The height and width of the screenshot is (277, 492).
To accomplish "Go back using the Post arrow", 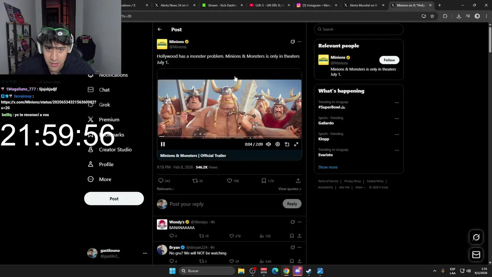I will tap(160, 29).
